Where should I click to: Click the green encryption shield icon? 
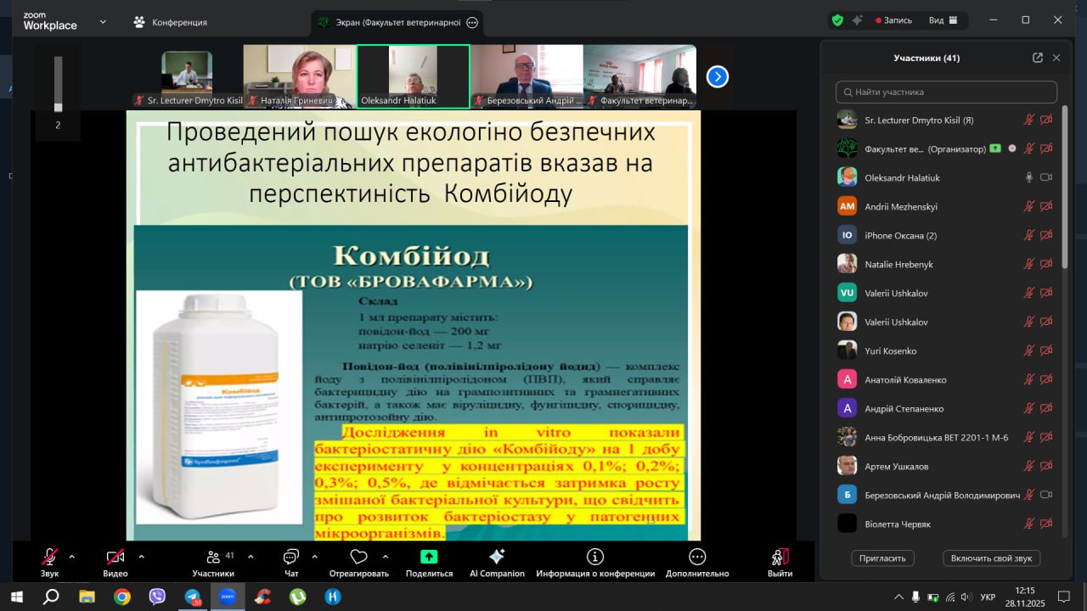click(x=837, y=20)
